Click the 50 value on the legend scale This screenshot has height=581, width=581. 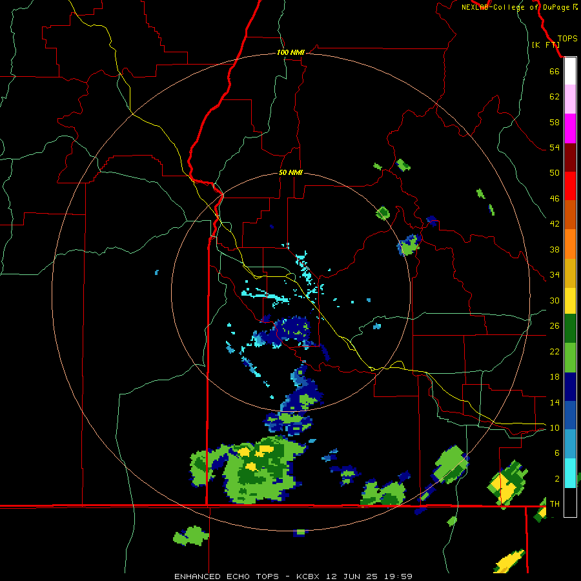(x=555, y=172)
